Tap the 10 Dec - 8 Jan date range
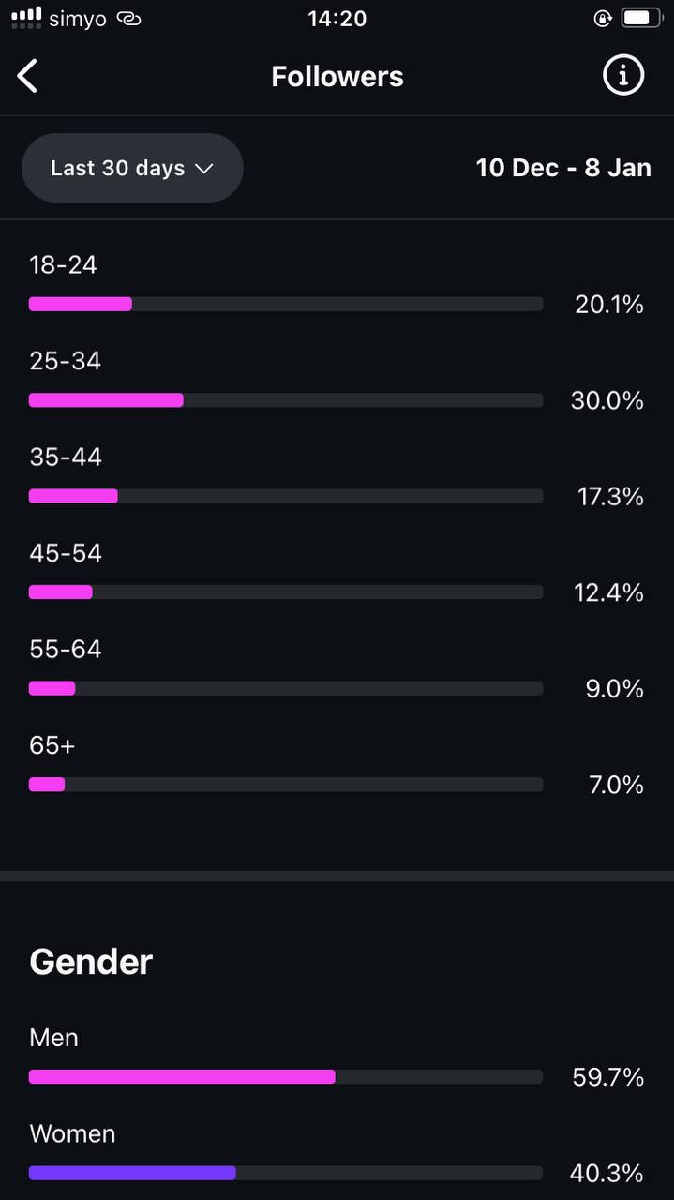 [563, 168]
